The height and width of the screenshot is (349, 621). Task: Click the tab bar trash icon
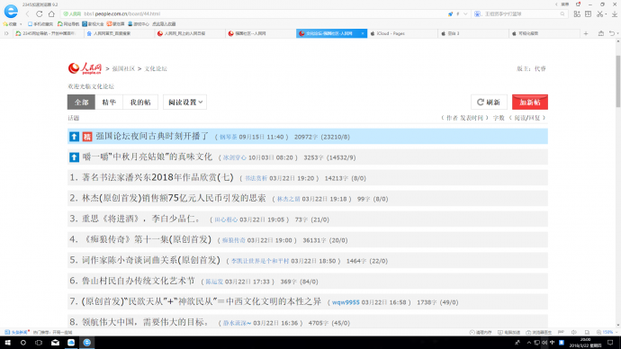[601, 33]
